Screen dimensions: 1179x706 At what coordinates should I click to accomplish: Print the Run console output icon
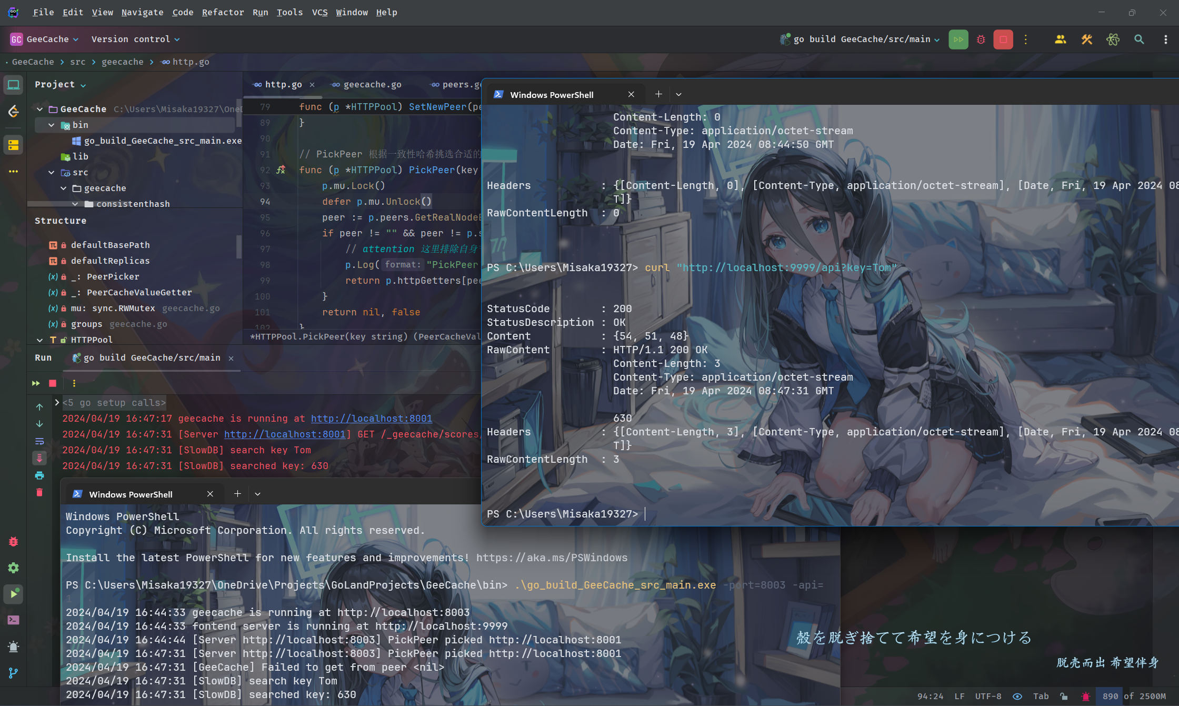click(39, 475)
